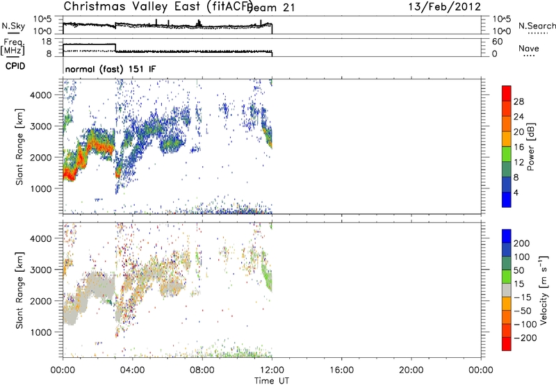Click the 'Freq. [MHz]' axis label
556x385 pixels.
click(13, 47)
